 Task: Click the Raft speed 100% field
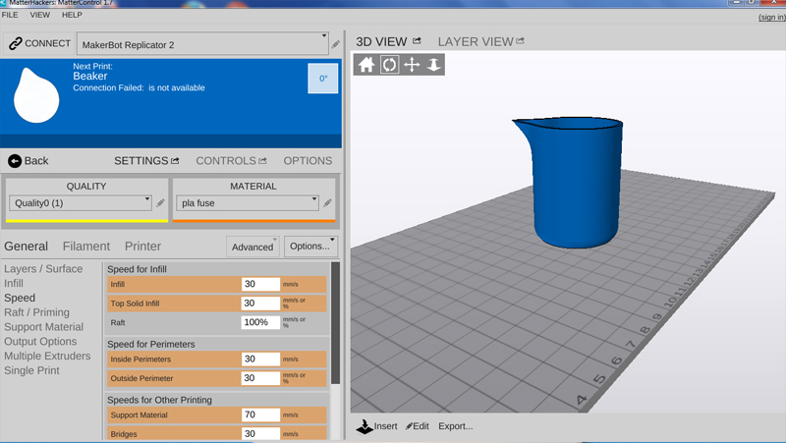pyautogui.click(x=260, y=322)
